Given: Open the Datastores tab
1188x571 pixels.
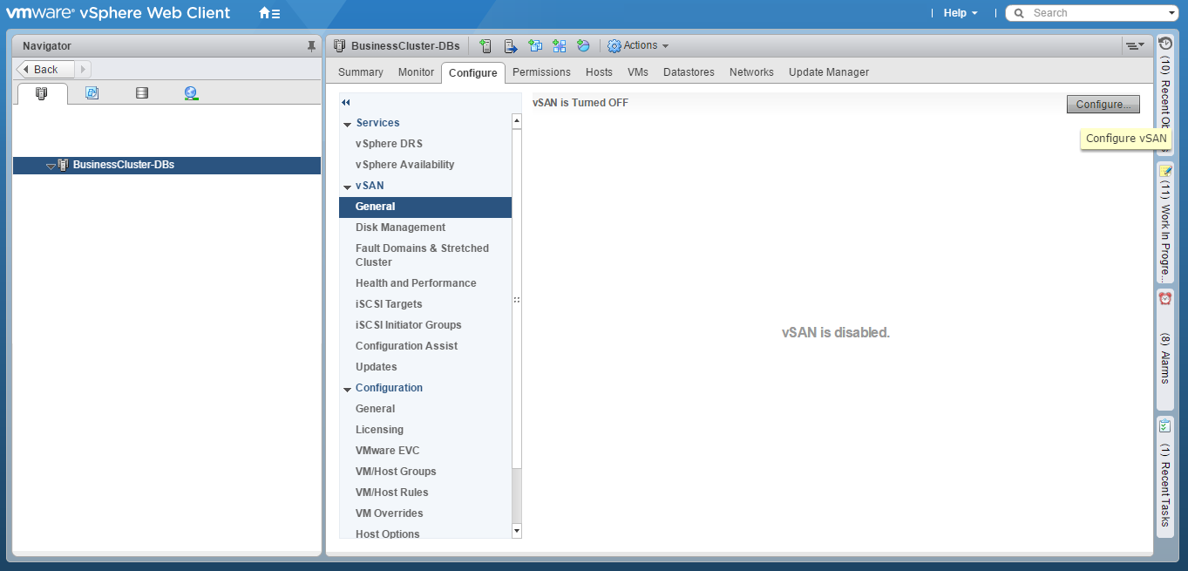Looking at the screenshot, I should pos(689,72).
